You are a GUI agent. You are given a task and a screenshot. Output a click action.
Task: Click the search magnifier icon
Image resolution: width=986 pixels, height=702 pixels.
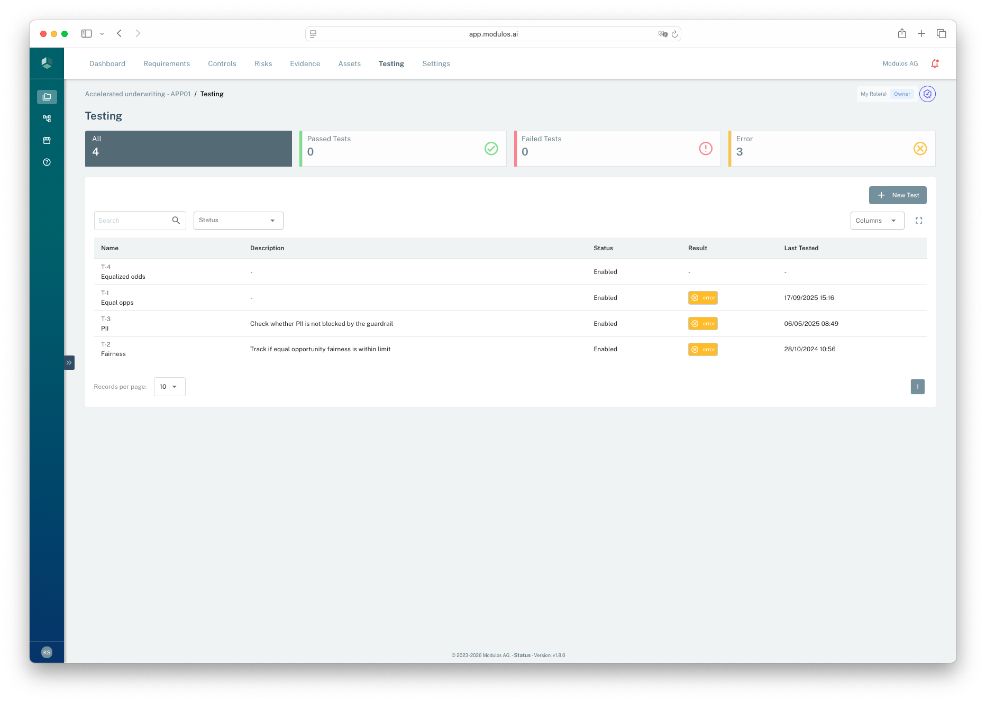click(x=176, y=220)
